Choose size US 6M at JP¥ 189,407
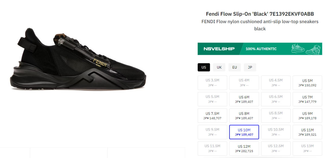The height and width of the screenshot is (158, 325). (244, 99)
